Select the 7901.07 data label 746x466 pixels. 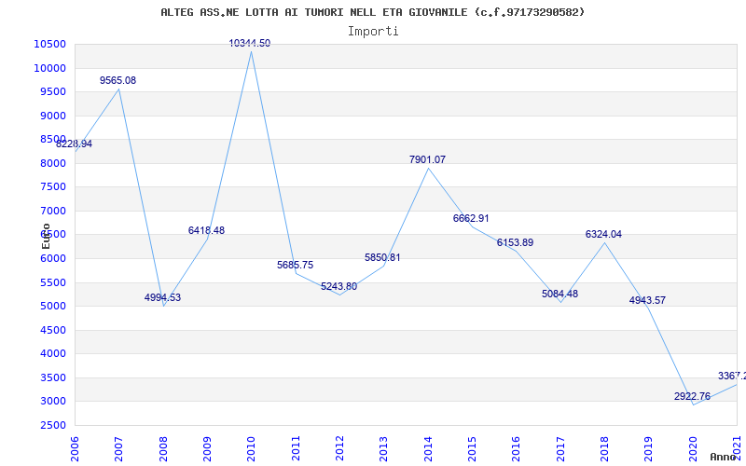tap(427, 159)
